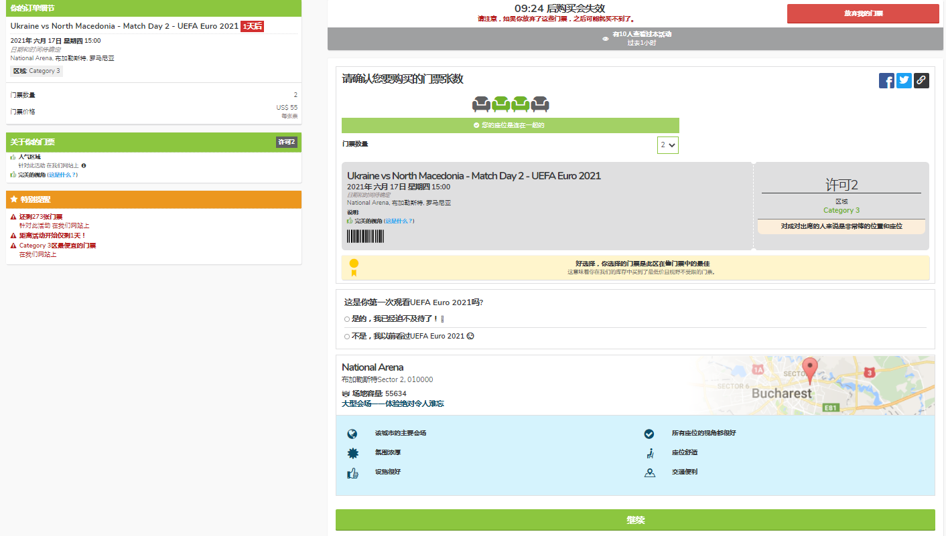Click the Twitter share icon
Image resolution: width=946 pixels, height=536 pixels.
pyautogui.click(x=904, y=81)
